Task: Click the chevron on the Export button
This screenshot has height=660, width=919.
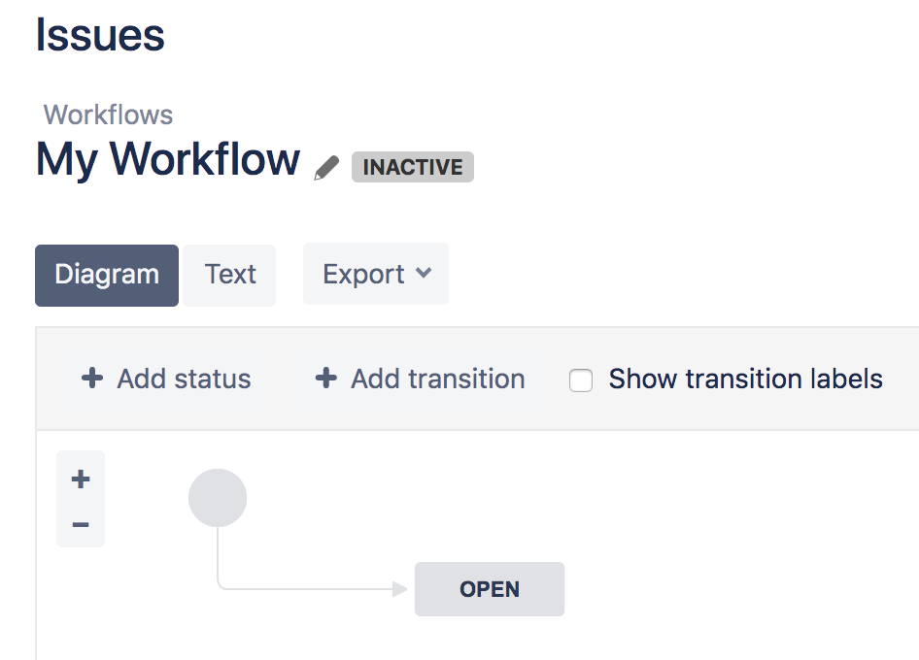Action: point(425,274)
